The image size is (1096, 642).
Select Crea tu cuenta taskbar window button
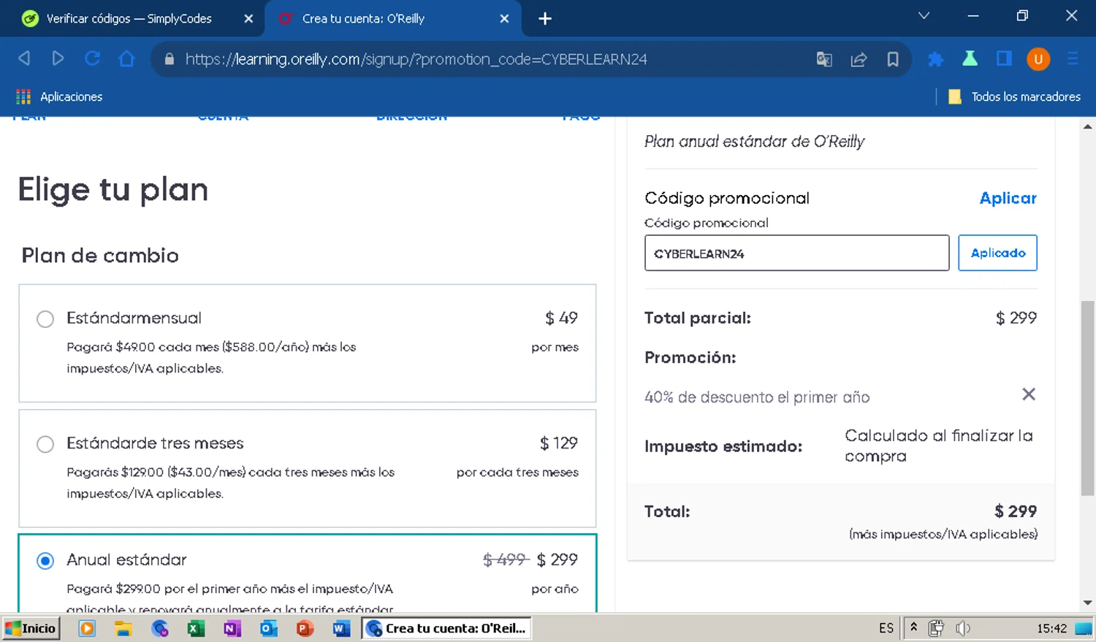446,628
